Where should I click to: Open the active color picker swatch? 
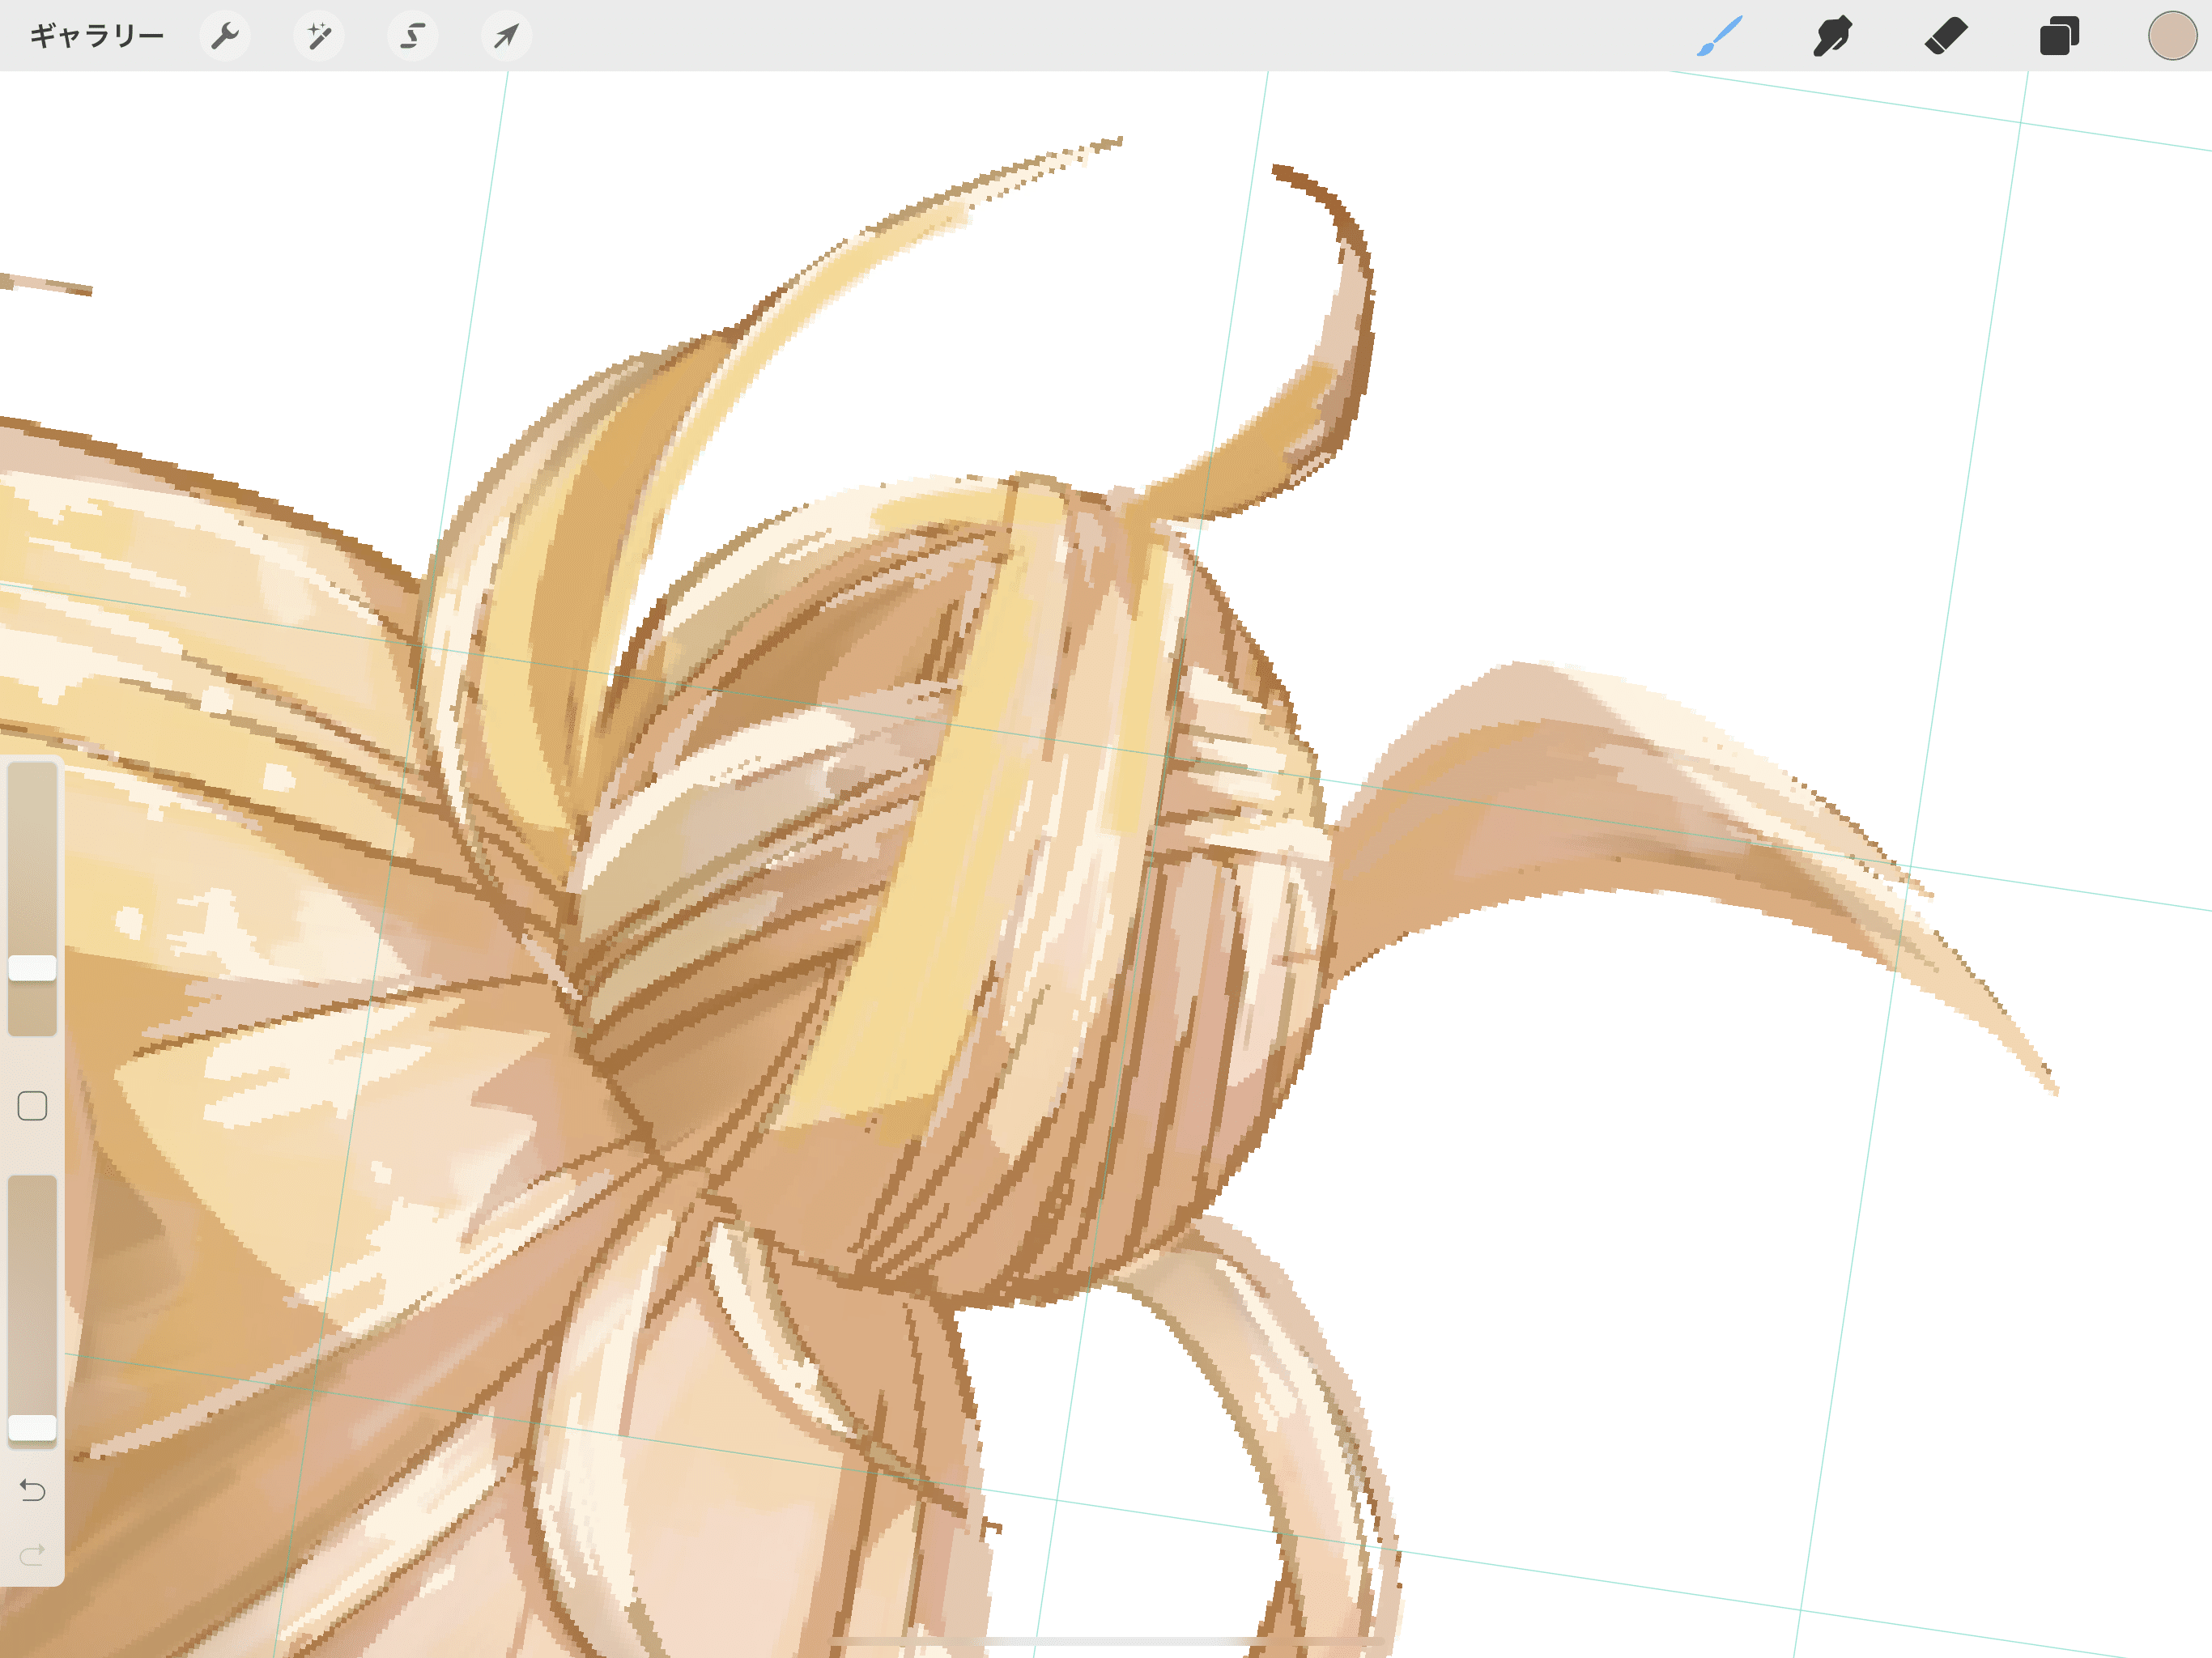2172,36
